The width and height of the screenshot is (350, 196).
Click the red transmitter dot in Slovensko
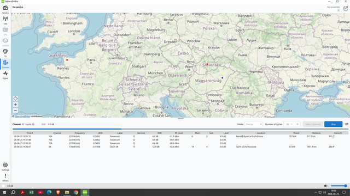pyautogui.click(x=207, y=64)
